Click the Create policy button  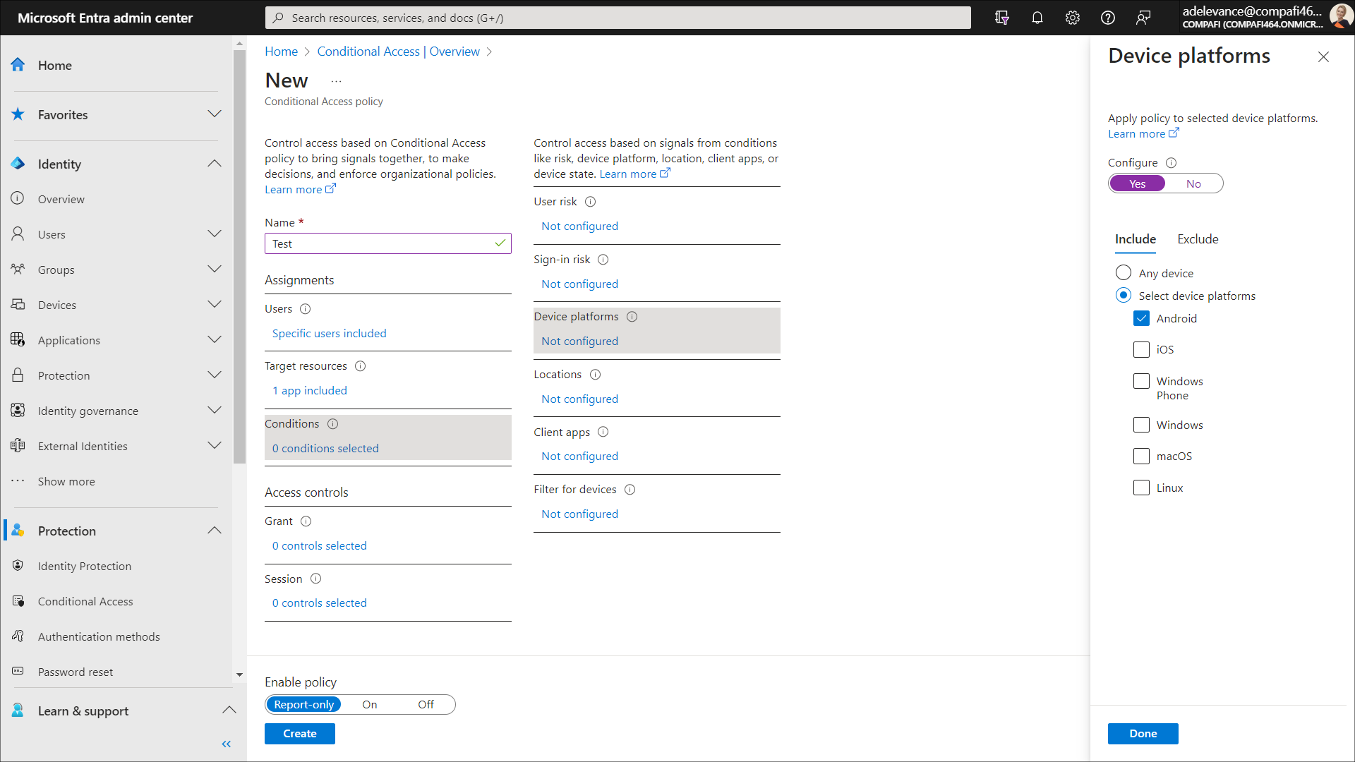(x=299, y=734)
